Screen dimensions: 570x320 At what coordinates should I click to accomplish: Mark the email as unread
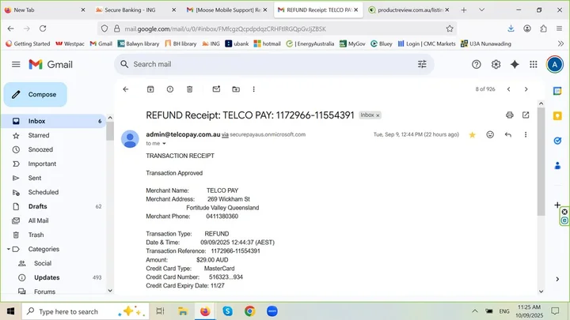click(215, 89)
